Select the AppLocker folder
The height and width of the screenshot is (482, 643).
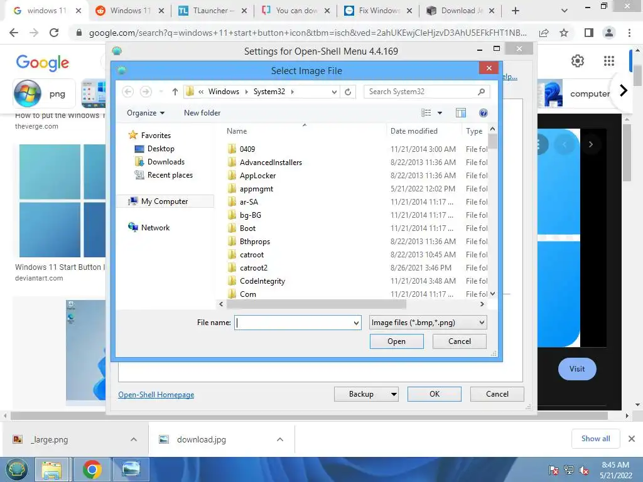pos(257,176)
